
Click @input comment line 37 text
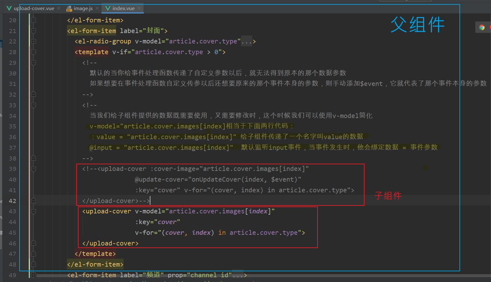[x=264, y=148]
